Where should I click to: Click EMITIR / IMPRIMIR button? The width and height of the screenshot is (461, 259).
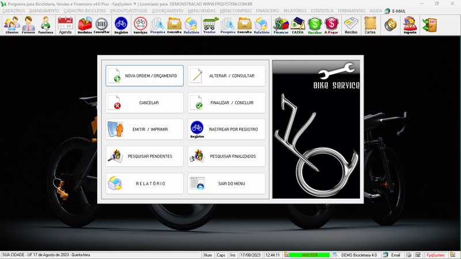pos(145,129)
